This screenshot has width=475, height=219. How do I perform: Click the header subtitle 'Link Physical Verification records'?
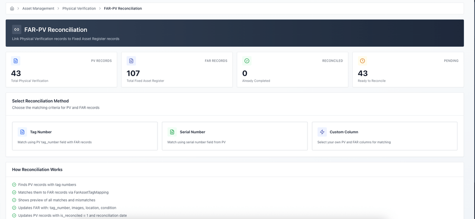point(66,39)
